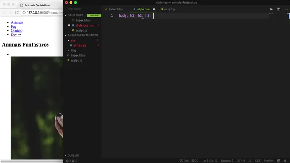290x163 pixels.
Task: Reload the browser page
Action: click(17, 13)
